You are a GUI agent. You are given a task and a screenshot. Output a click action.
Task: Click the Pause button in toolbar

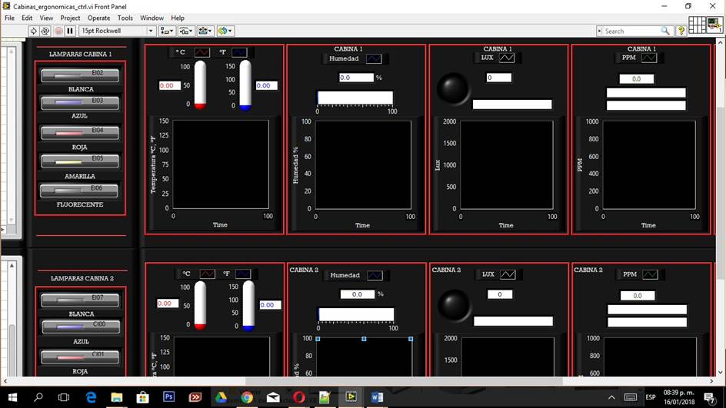tap(70, 31)
